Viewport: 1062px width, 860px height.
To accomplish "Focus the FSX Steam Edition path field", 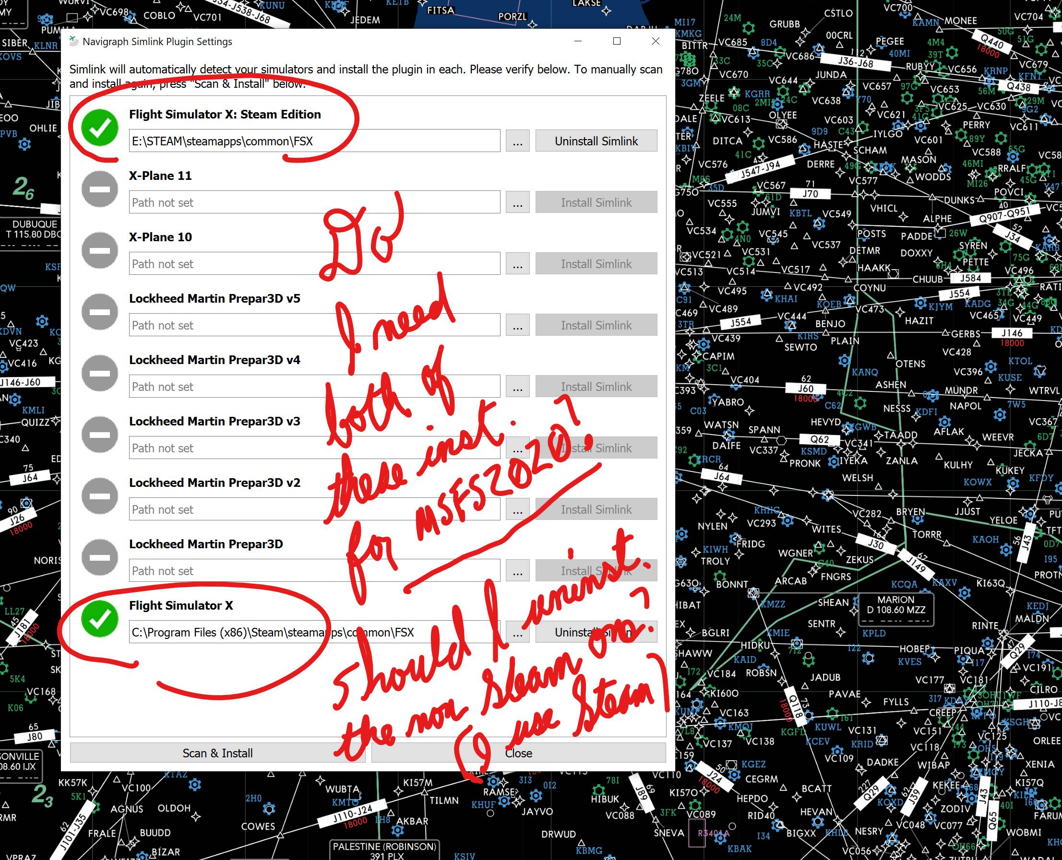I will click(x=315, y=141).
